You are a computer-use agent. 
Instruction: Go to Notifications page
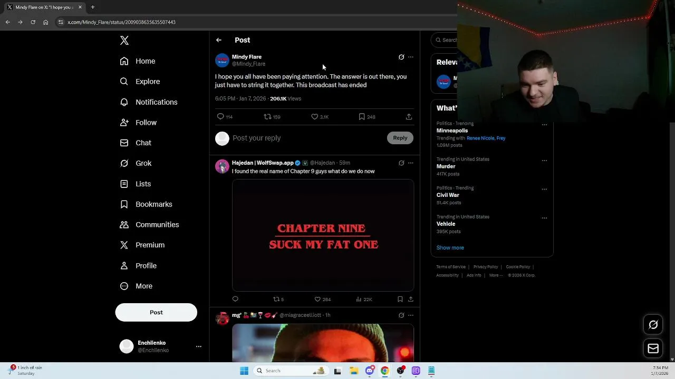tap(149, 102)
